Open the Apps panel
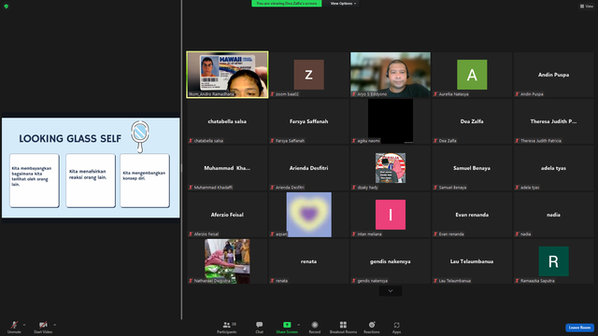598x336 pixels. 396,327
